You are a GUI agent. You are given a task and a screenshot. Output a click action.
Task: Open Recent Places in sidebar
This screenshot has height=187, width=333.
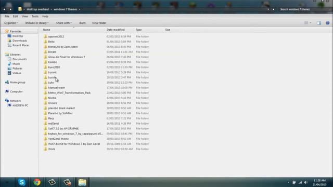(x=21, y=45)
